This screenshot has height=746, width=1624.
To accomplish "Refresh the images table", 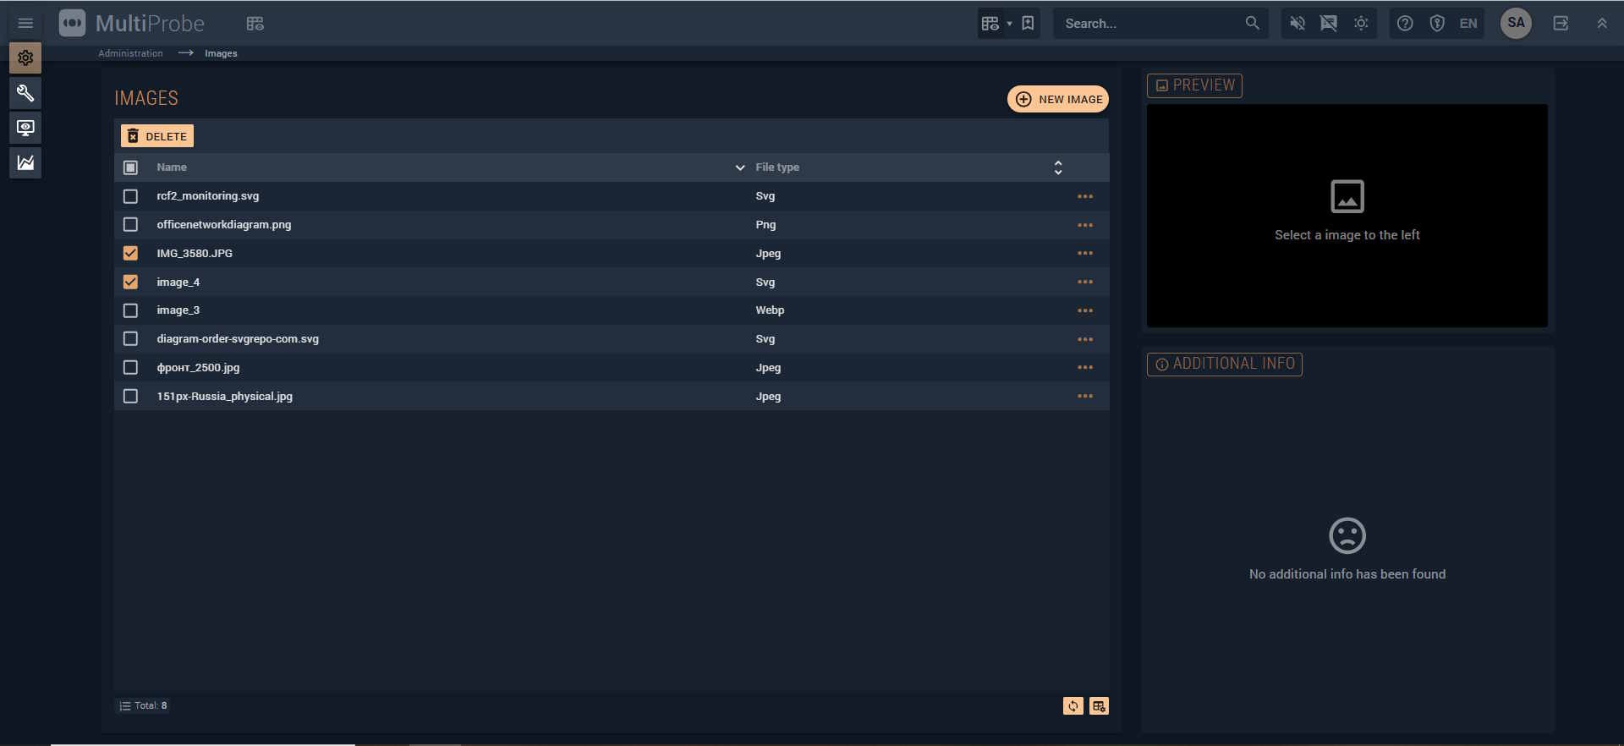I will (1073, 706).
